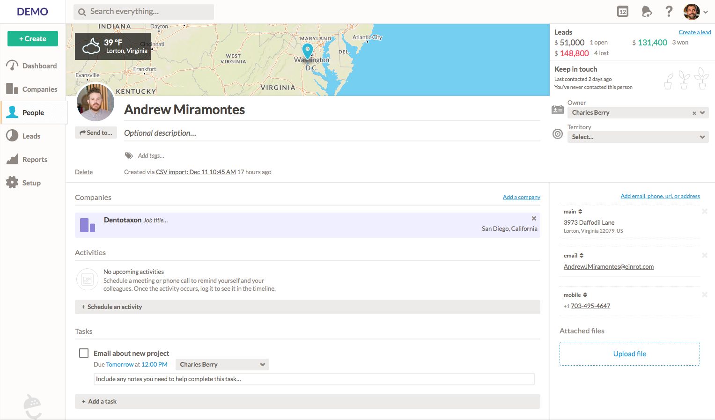The width and height of the screenshot is (715, 420).
Task: Open help via the question mark icon
Action: (669, 12)
